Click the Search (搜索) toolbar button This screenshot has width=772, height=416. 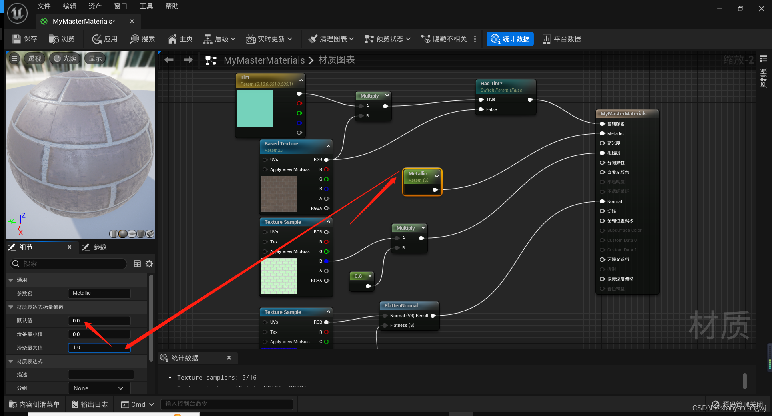pyautogui.click(x=143, y=39)
